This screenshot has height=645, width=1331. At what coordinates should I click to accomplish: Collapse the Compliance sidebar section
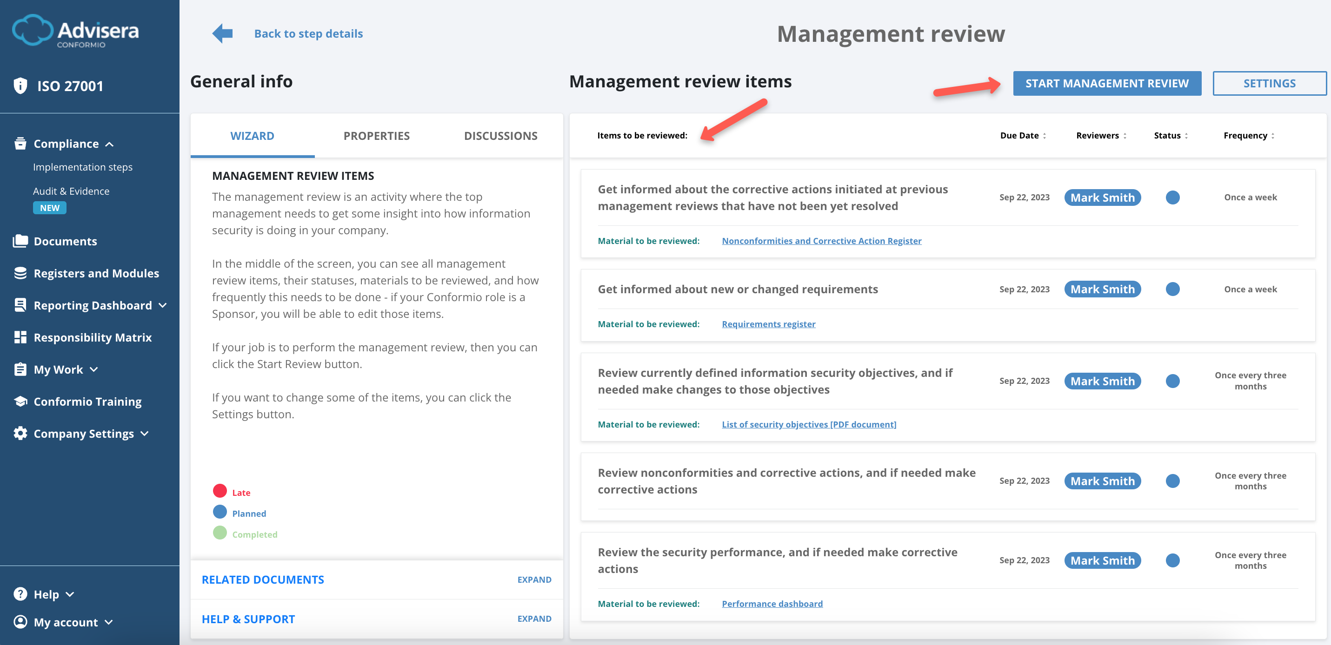tap(110, 144)
